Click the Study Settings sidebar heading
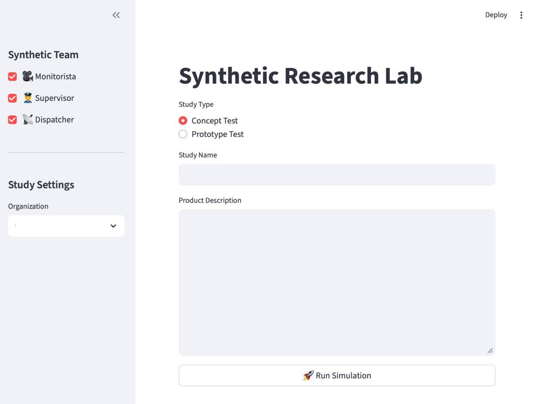The width and height of the screenshot is (536, 404). pyautogui.click(x=41, y=185)
